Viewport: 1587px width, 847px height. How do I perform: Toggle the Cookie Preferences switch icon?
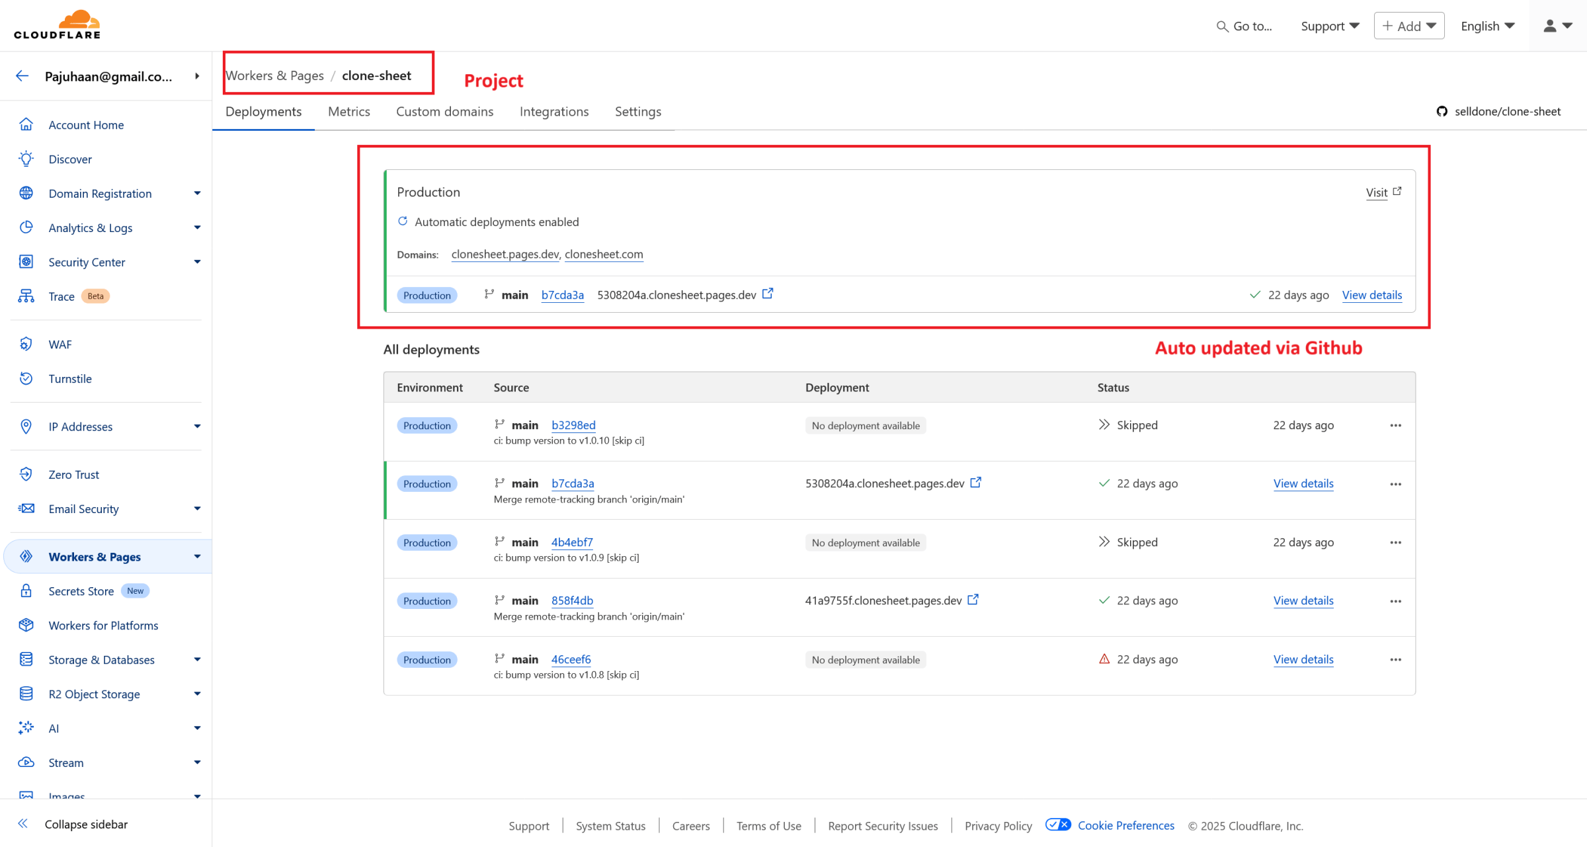1058,825
